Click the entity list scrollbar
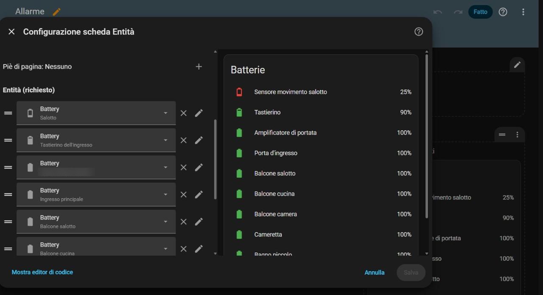The width and height of the screenshot is (543, 295). click(216, 159)
